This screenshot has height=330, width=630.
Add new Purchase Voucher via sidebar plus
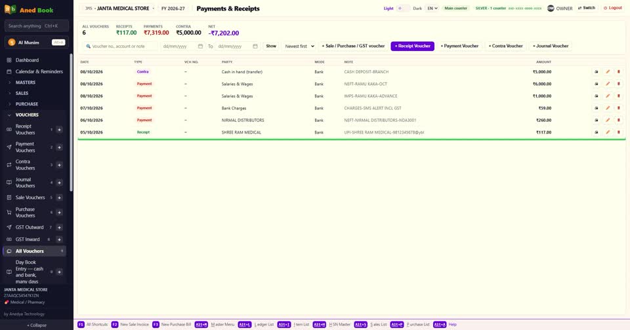(59, 212)
